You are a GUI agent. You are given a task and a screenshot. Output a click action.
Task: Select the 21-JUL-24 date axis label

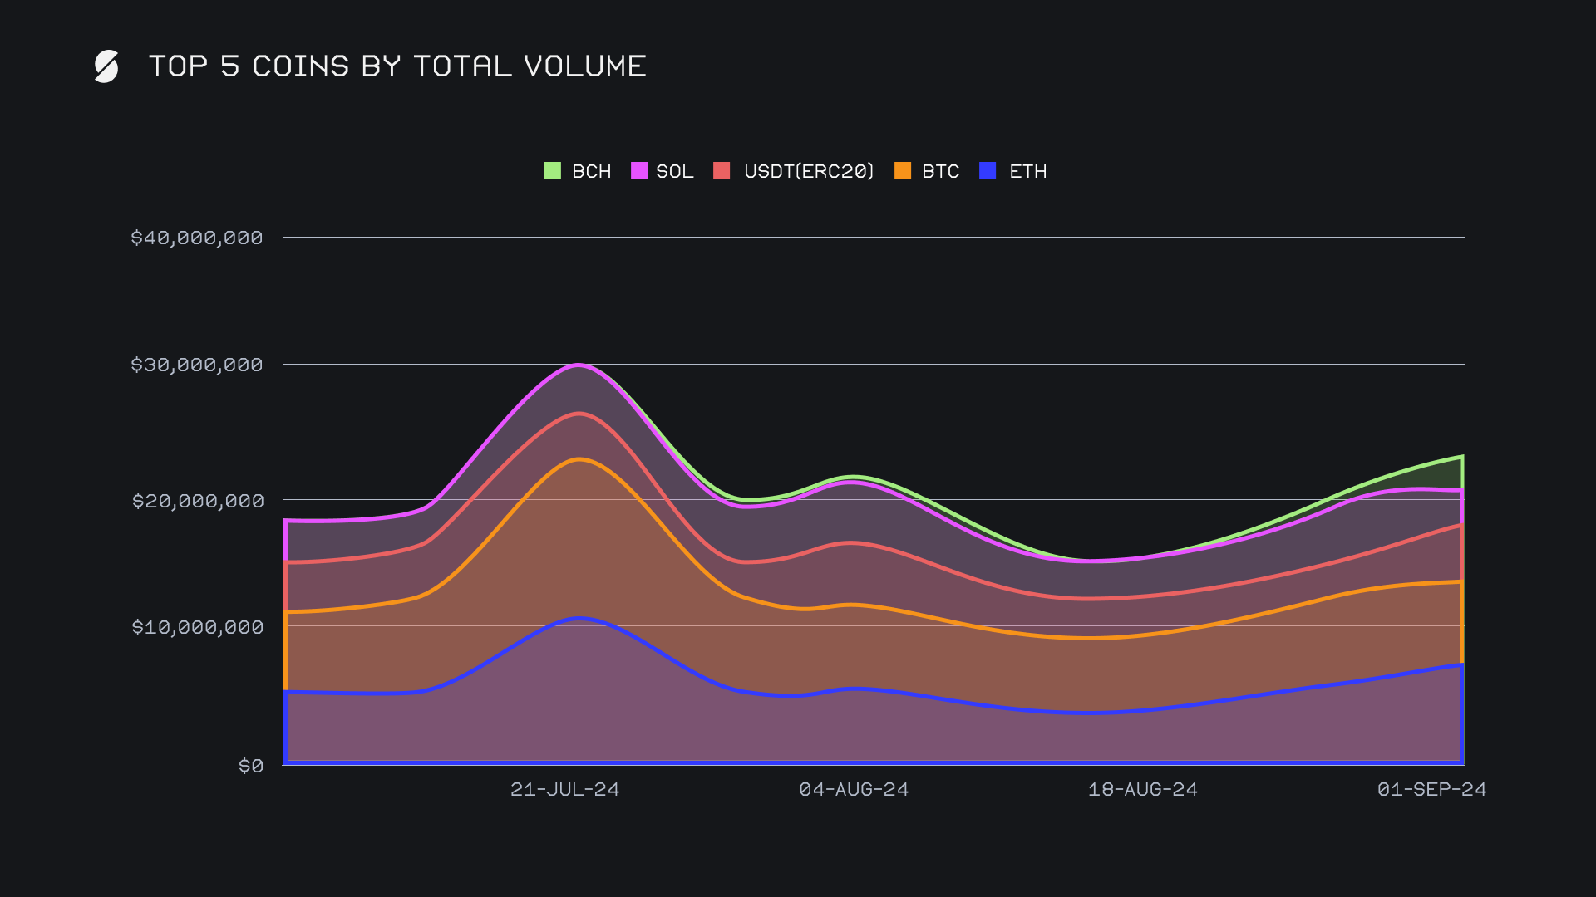(x=564, y=789)
